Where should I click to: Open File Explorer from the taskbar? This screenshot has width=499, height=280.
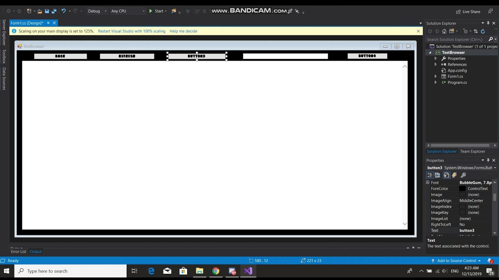(200, 271)
